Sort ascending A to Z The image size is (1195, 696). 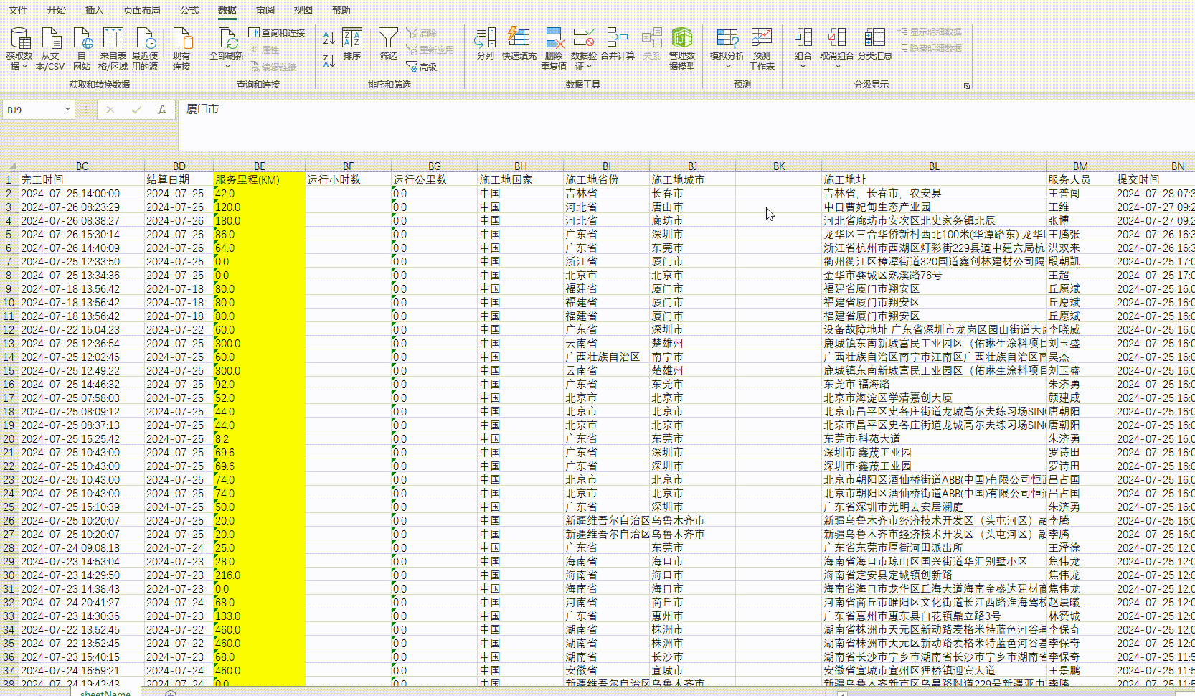pyautogui.click(x=329, y=38)
